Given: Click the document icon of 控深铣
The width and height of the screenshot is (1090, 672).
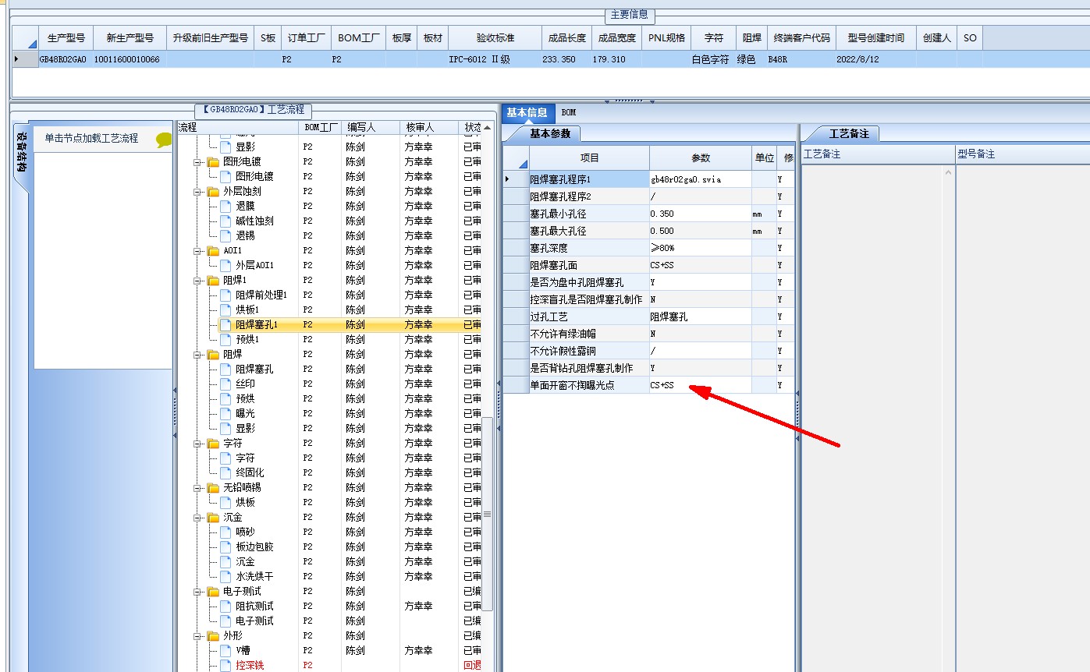Looking at the screenshot, I should coord(225,665).
